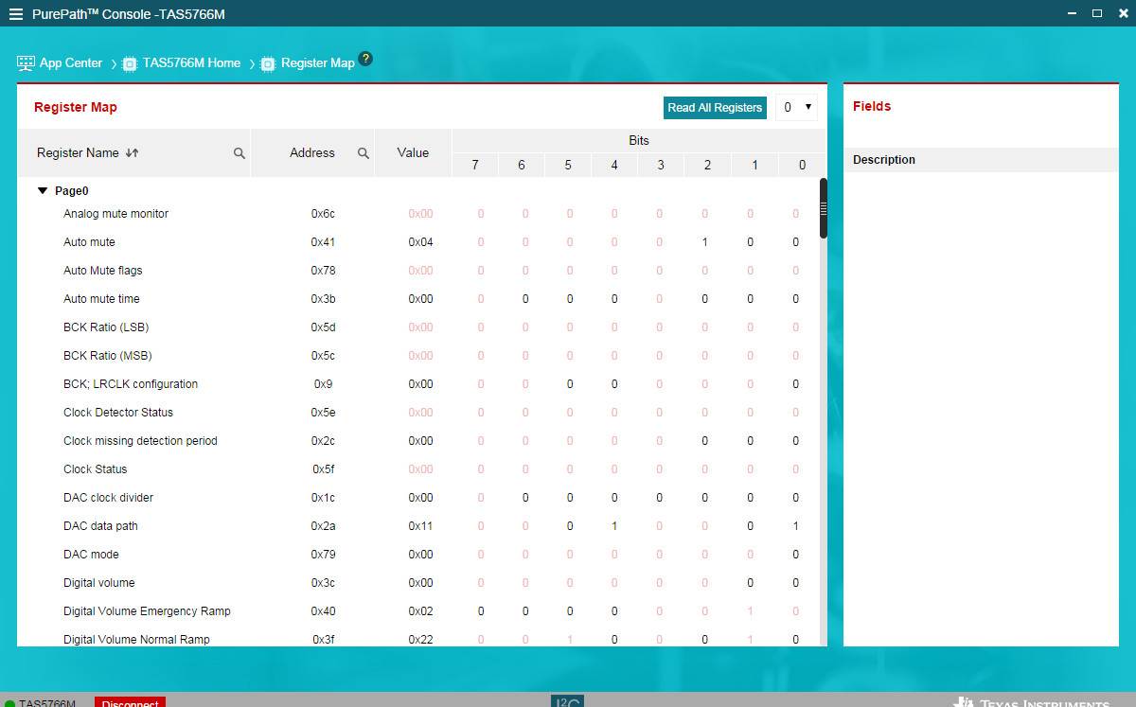Toggle bit 0 of DAC data path
This screenshot has width=1136, height=707.
point(796,526)
